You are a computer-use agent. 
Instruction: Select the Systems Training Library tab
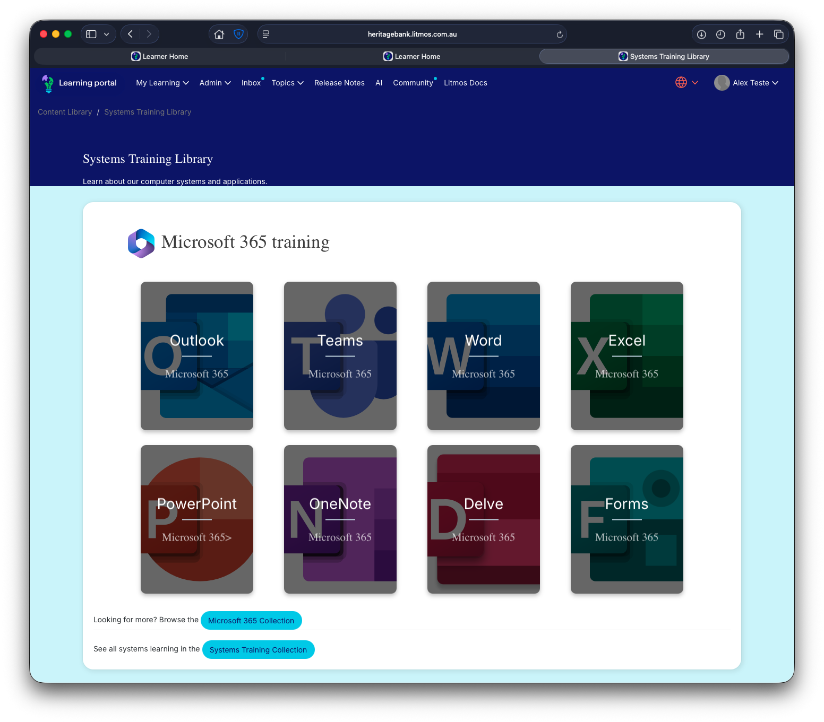(664, 56)
